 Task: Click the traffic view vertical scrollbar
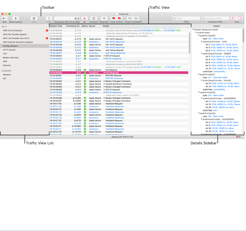(x=189, y=43)
